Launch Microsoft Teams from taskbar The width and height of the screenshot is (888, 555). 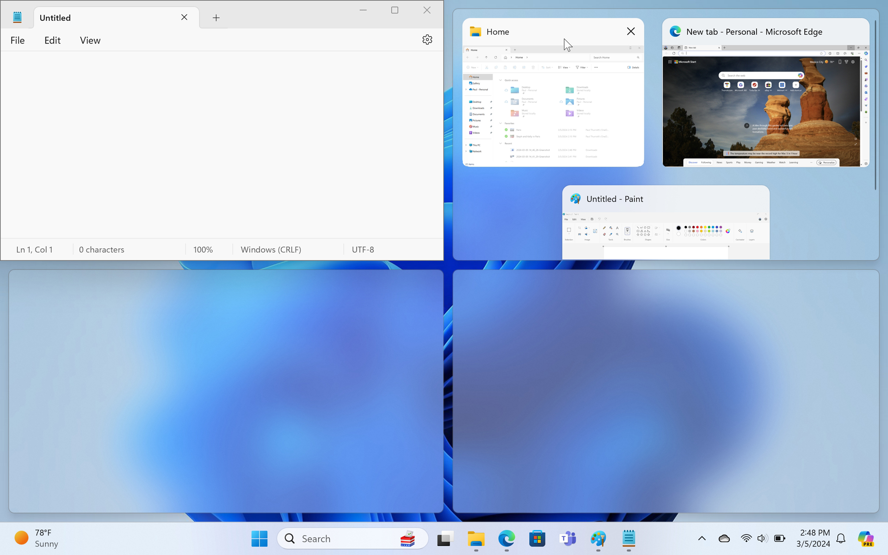tap(567, 538)
